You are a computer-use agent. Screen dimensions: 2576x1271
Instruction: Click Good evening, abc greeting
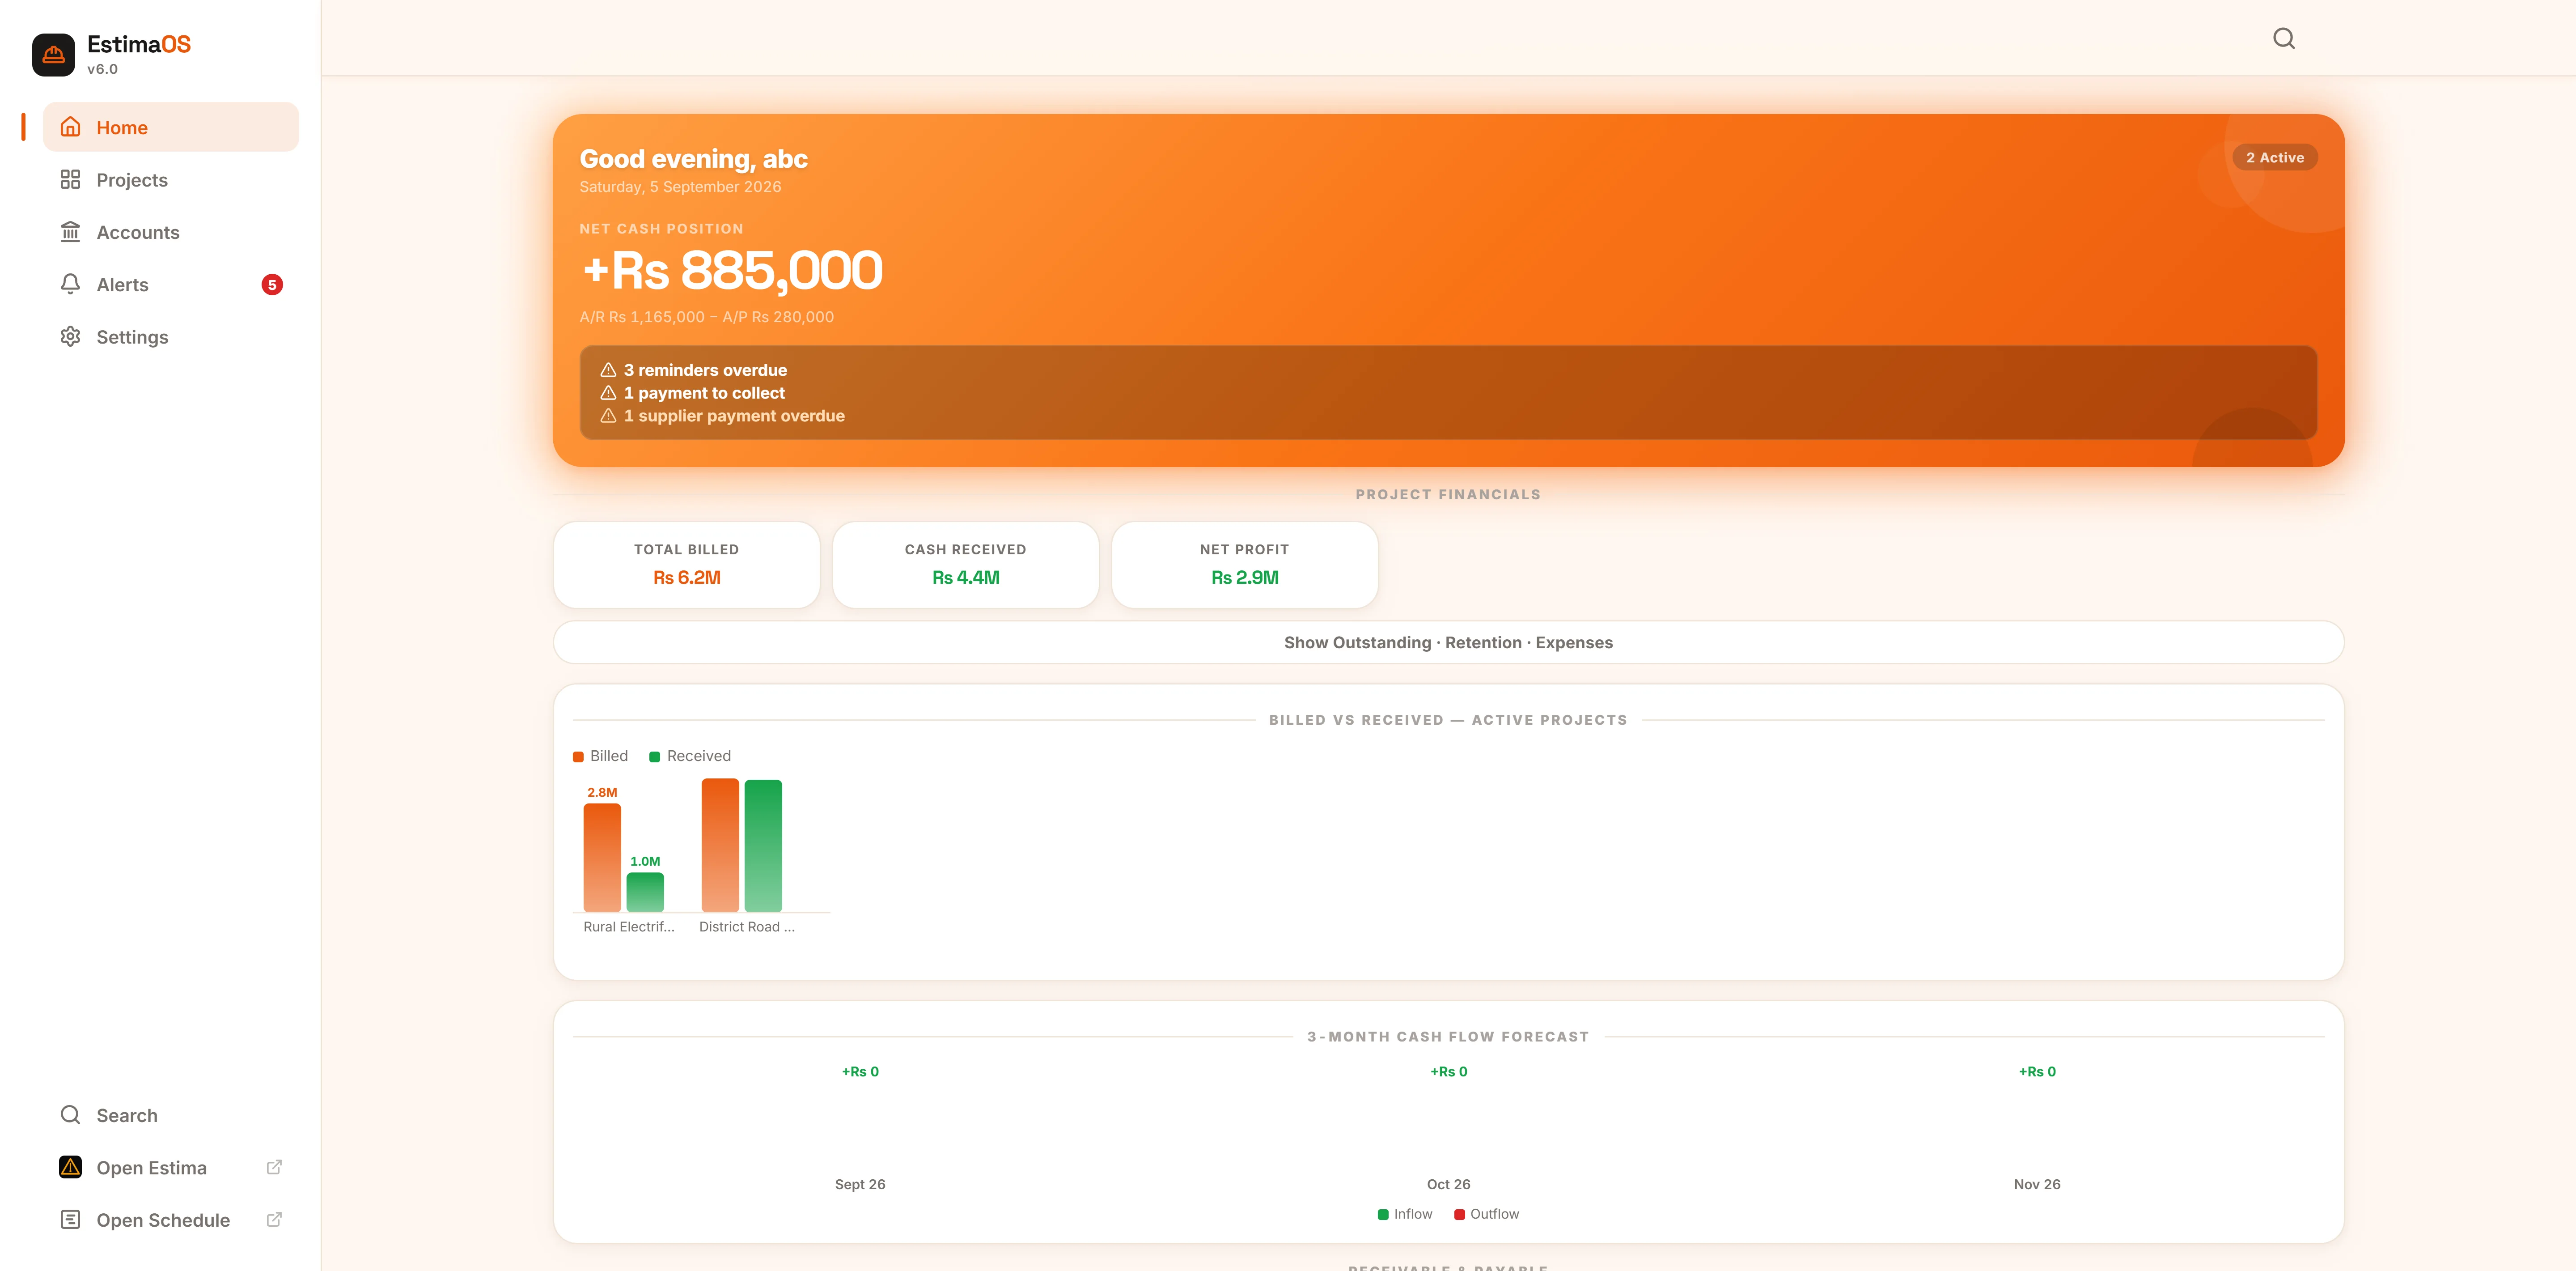[x=694, y=159]
